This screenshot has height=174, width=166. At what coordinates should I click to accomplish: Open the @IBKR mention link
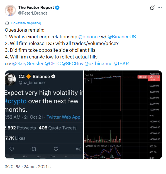(x=121, y=64)
